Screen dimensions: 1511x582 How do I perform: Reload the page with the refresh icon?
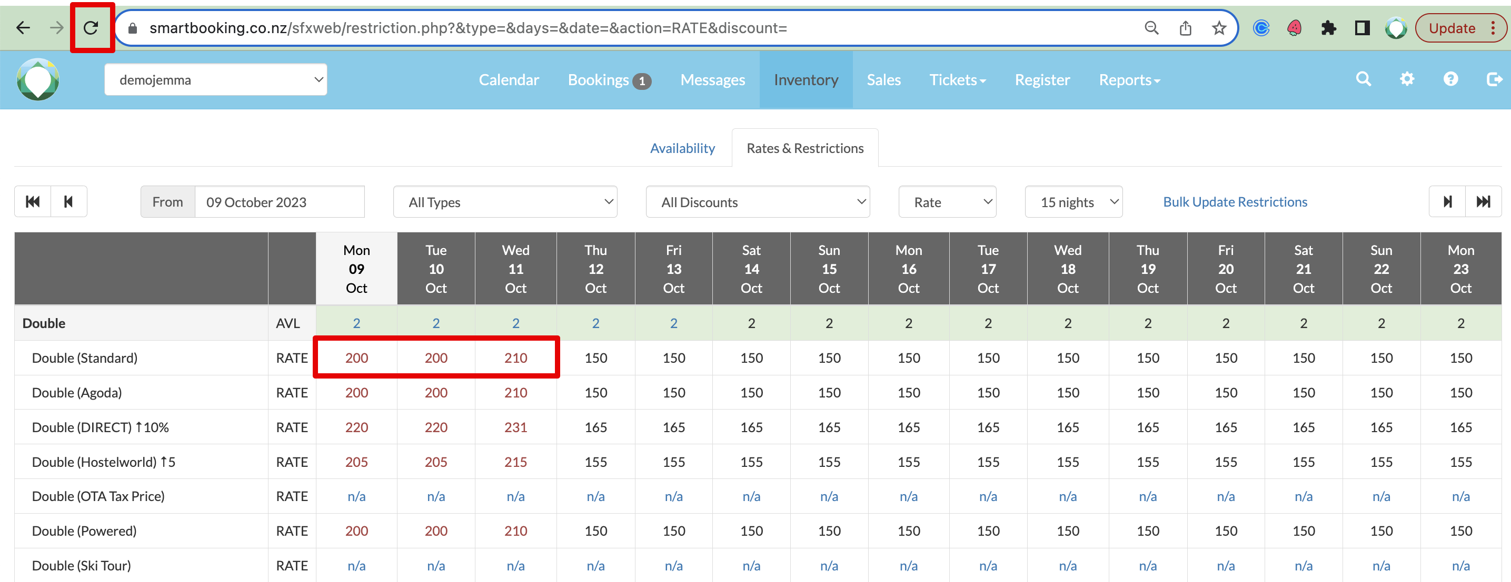91,27
